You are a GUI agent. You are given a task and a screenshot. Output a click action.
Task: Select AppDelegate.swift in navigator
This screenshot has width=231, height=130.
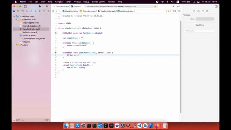30,23
